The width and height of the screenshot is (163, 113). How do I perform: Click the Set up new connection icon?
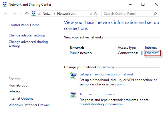73,75
